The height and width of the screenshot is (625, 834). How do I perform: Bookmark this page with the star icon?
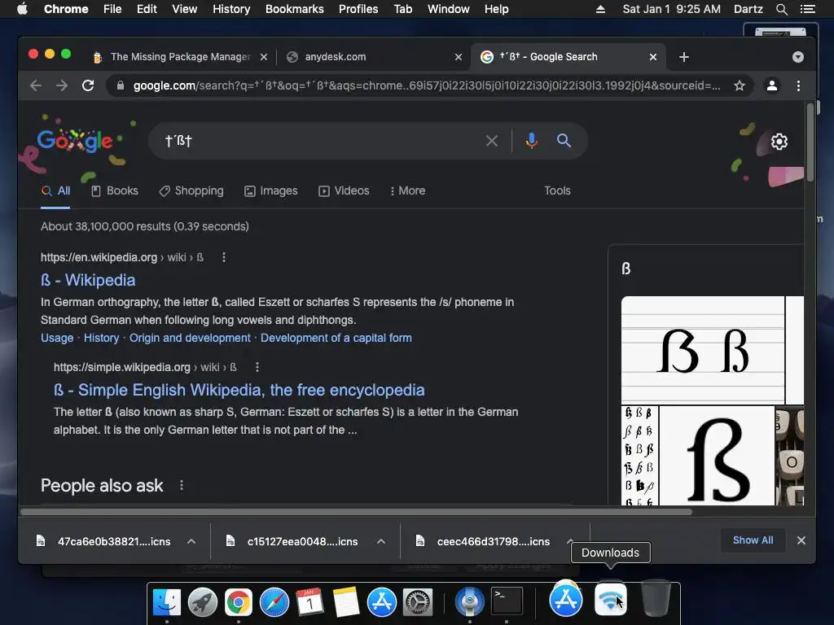click(740, 85)
